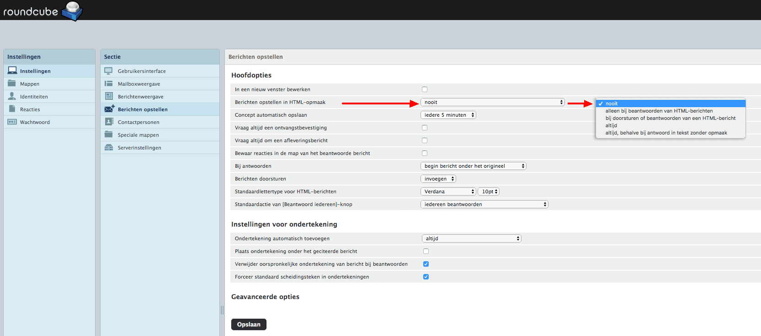Choose 'alleen bij beantwoorden van HTML-berichten' option
Screen dimensions: 761x336
(659, 111)
